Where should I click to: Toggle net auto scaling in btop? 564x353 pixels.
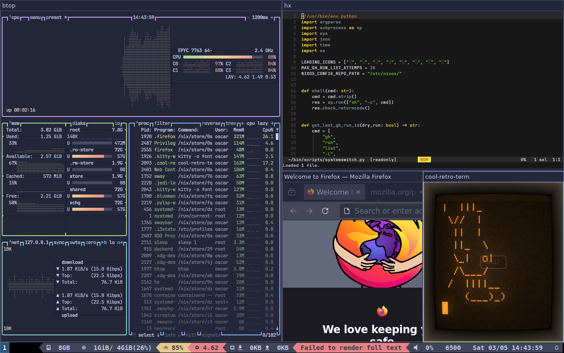(x=75, y=242)
